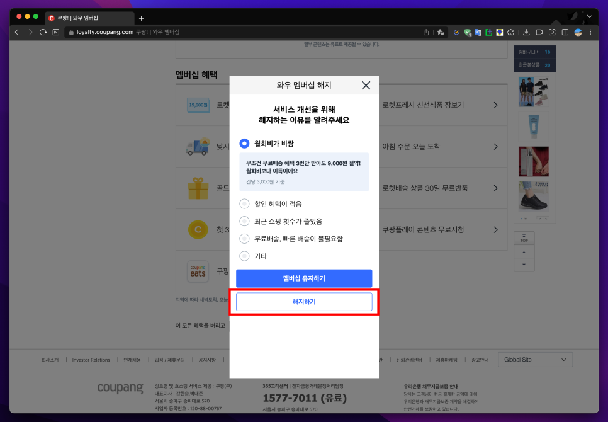Open the blue tube product thumbnail
Viewport: 608px width, 422px height.
click(x=534, y=127)
